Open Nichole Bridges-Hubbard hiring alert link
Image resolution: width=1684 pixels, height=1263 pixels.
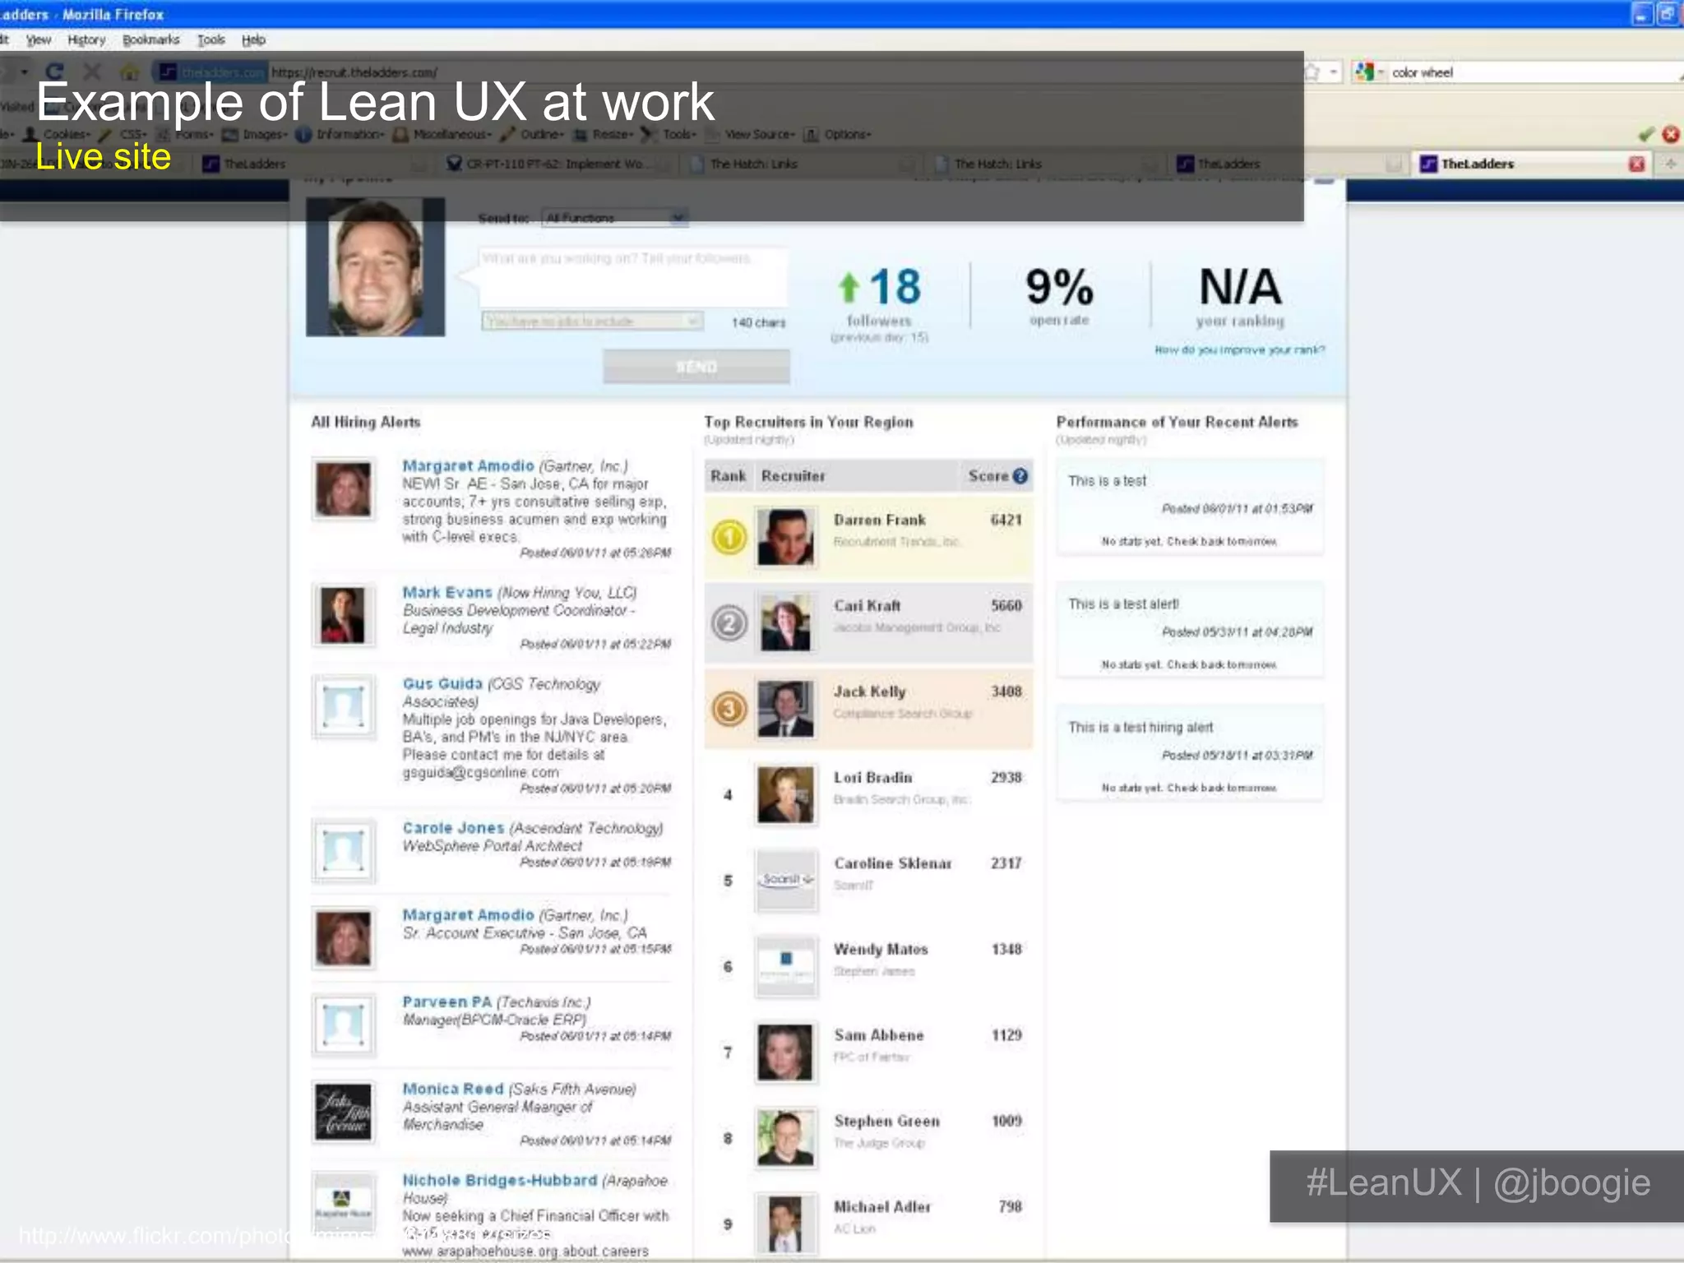click(499, 1180)
